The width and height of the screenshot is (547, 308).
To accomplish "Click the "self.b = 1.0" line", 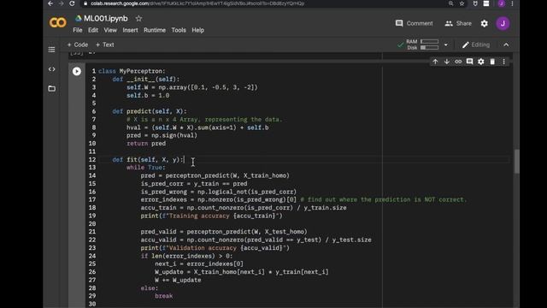I will 148,95.
